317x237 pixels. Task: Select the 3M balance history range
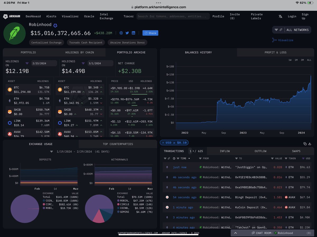302,60
